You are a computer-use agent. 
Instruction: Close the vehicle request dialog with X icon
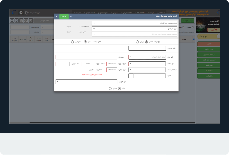coord(57,16)
